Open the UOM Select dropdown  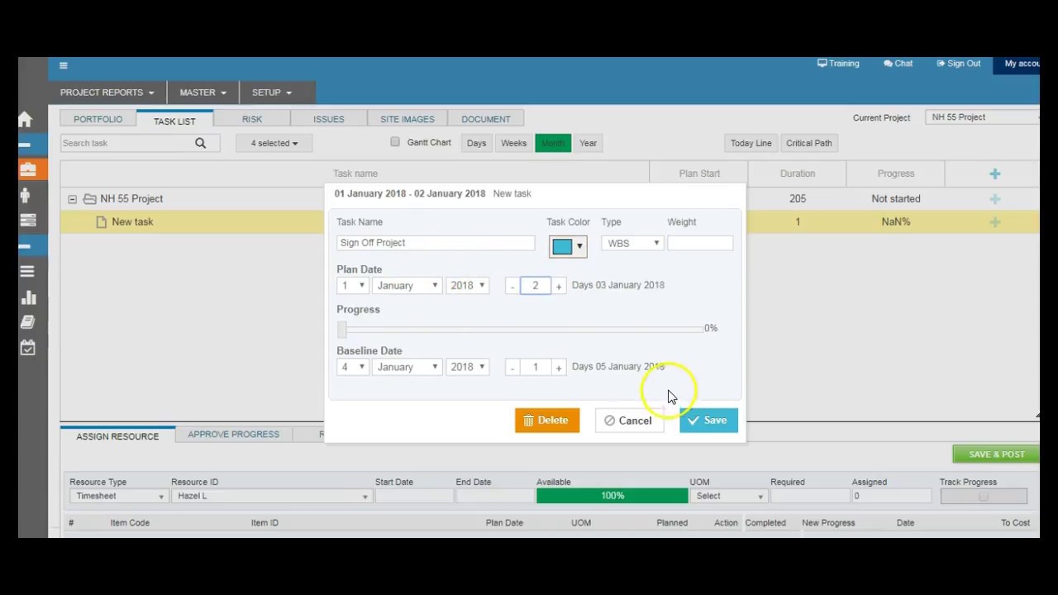pos(728,496)
